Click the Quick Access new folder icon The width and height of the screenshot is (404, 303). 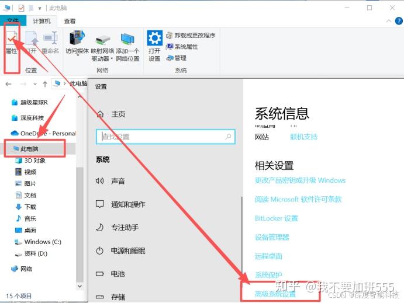point(31,8)
